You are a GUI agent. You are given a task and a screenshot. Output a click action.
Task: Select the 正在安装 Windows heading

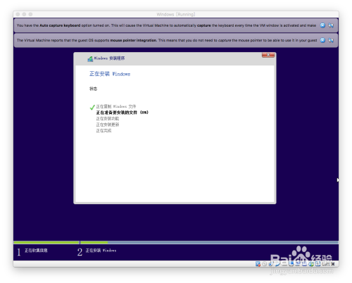110,74
